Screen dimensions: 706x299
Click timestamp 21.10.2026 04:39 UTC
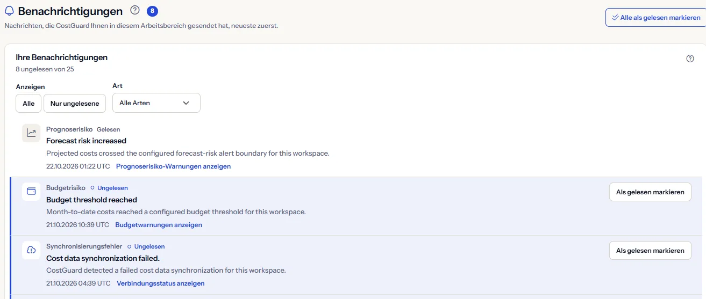79,283
